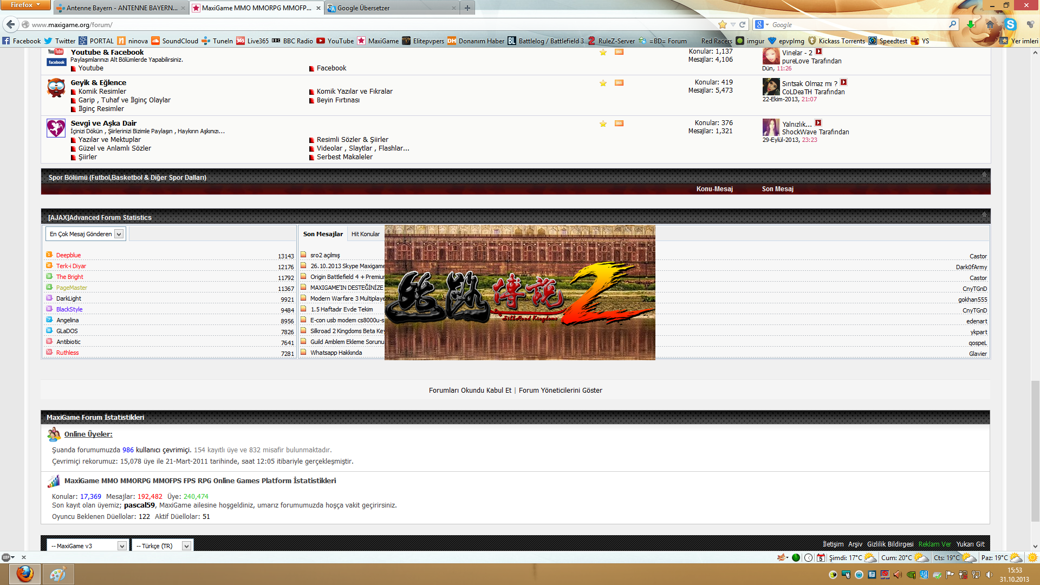
Task: Bookmark this page with the star icon
Action: [722, 24]
